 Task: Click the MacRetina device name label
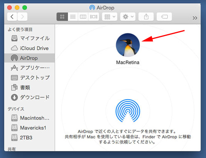point(128,63)
